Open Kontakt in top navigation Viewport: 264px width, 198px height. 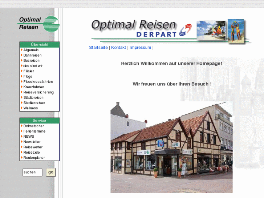pos(118,48)
